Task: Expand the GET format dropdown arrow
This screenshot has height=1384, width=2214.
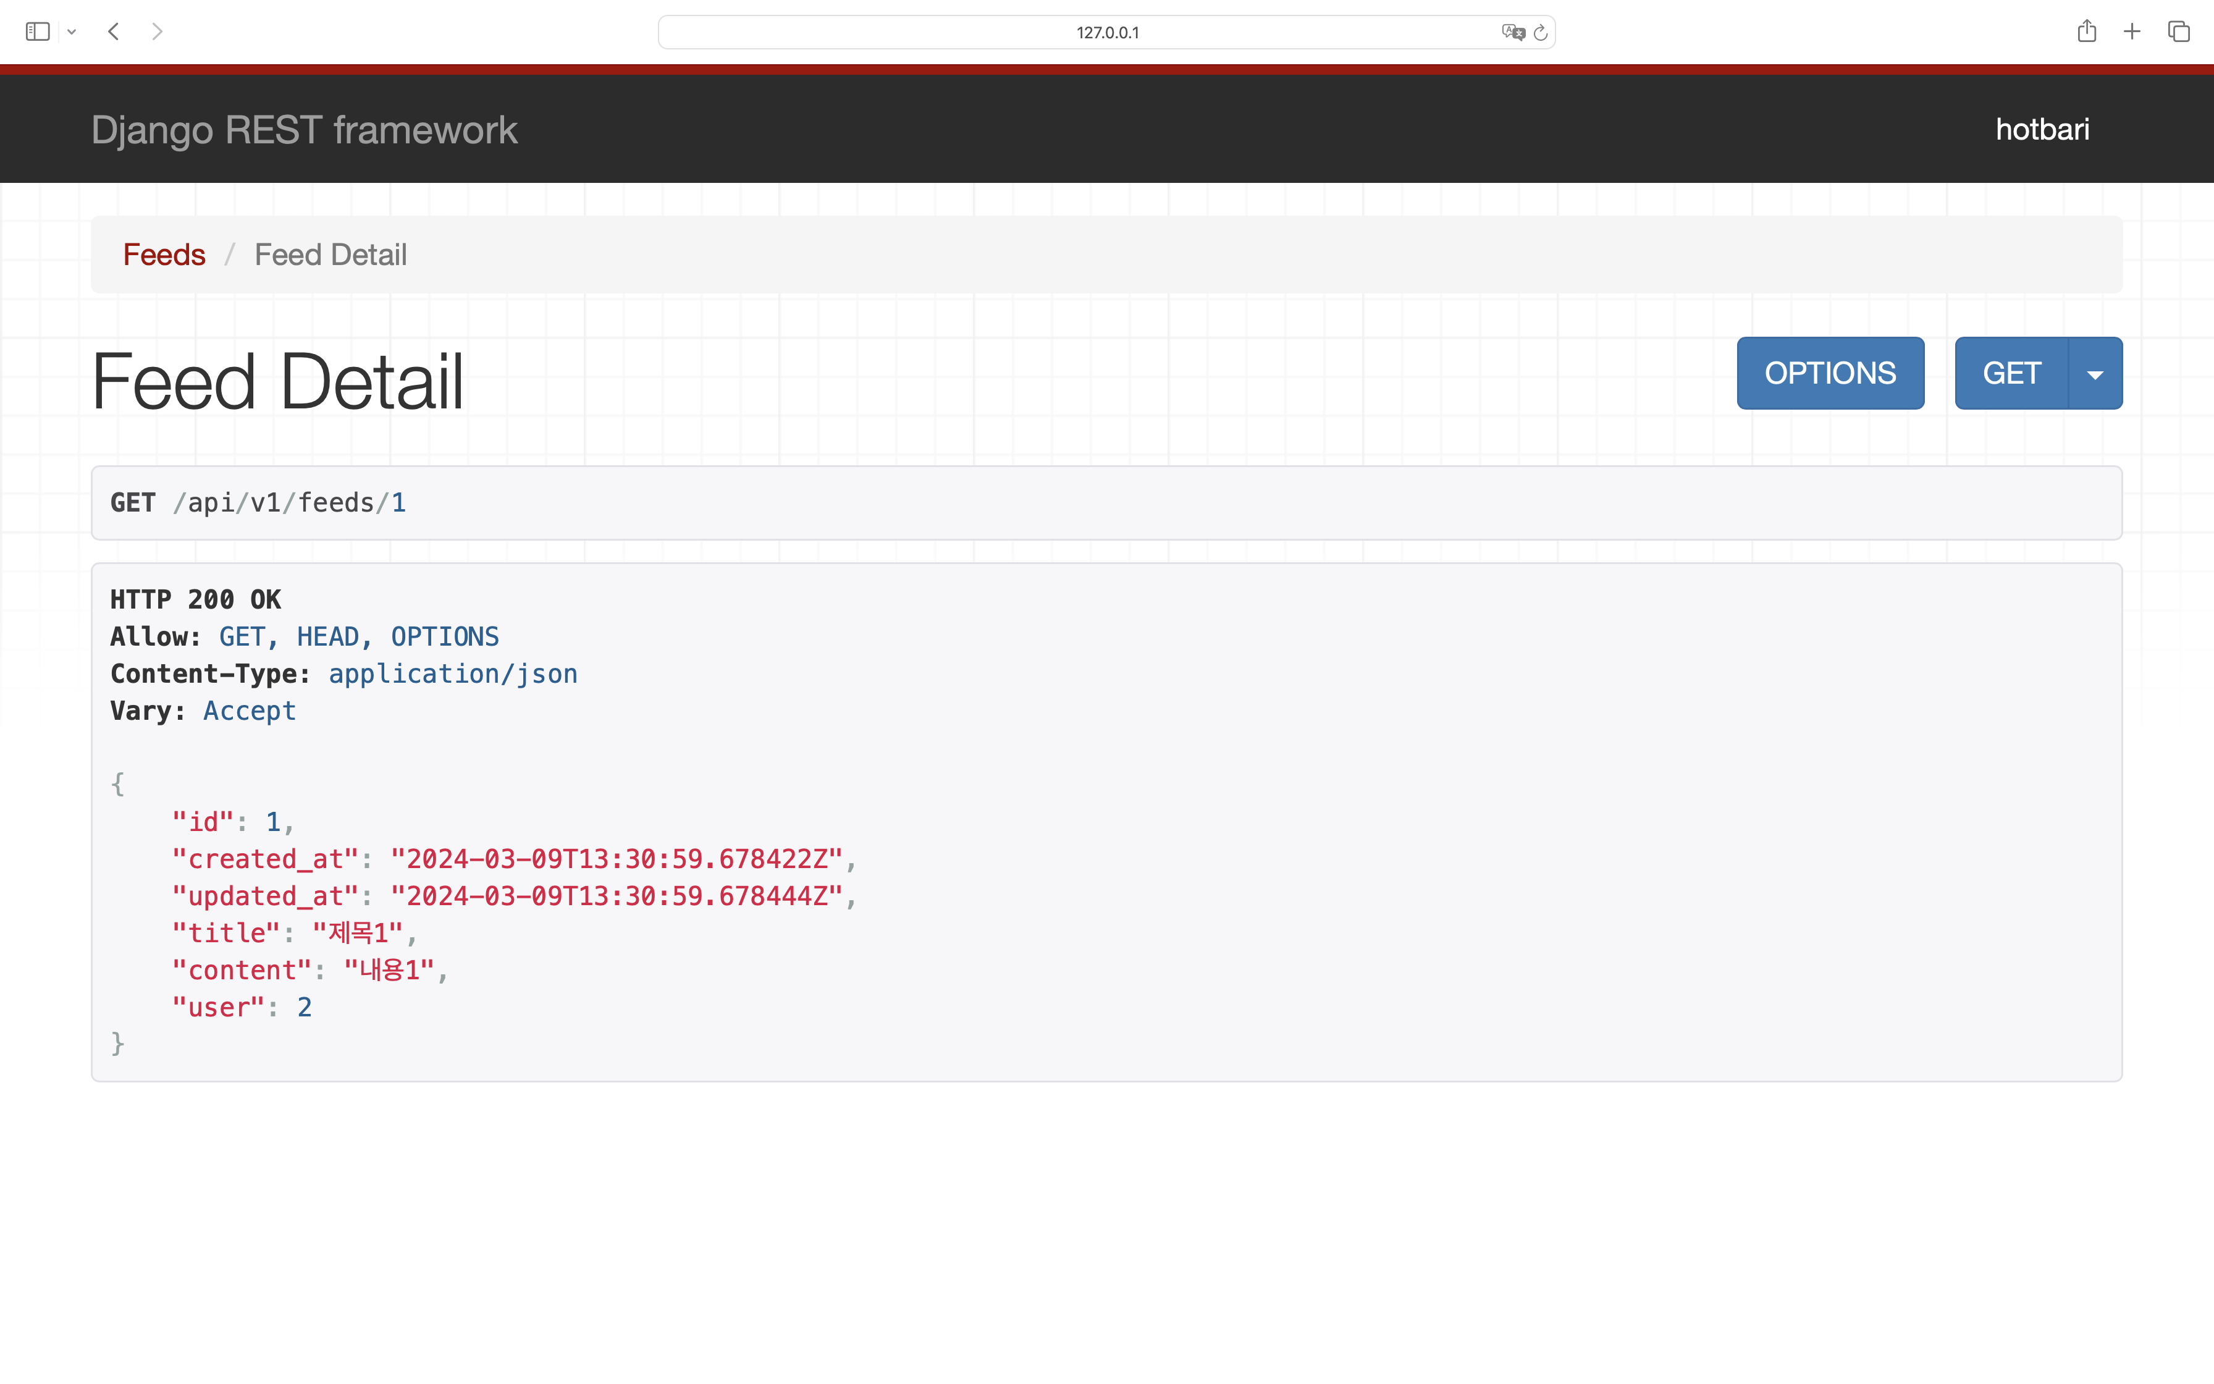Action: tap(2095, 373)
